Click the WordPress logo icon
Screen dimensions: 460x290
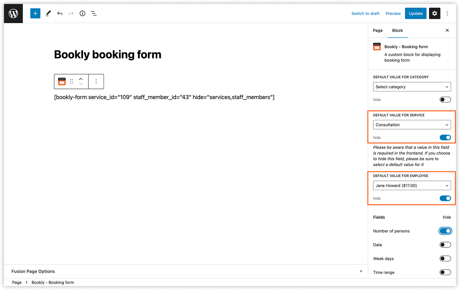click(13, 13)
